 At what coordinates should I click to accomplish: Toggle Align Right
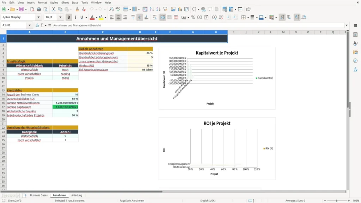click(125, 17)
